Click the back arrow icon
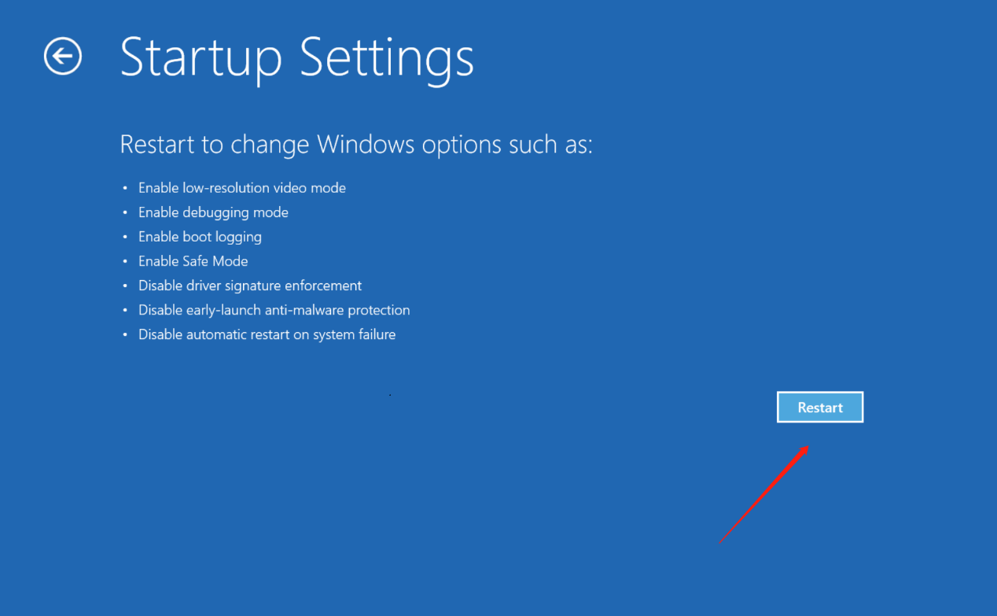This screenshot has width=997, height=616. point(63,57)
